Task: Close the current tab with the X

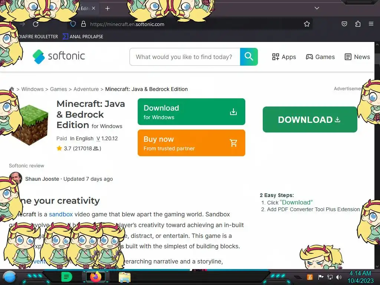Action: pyautogui.click(x=94, y=8)
